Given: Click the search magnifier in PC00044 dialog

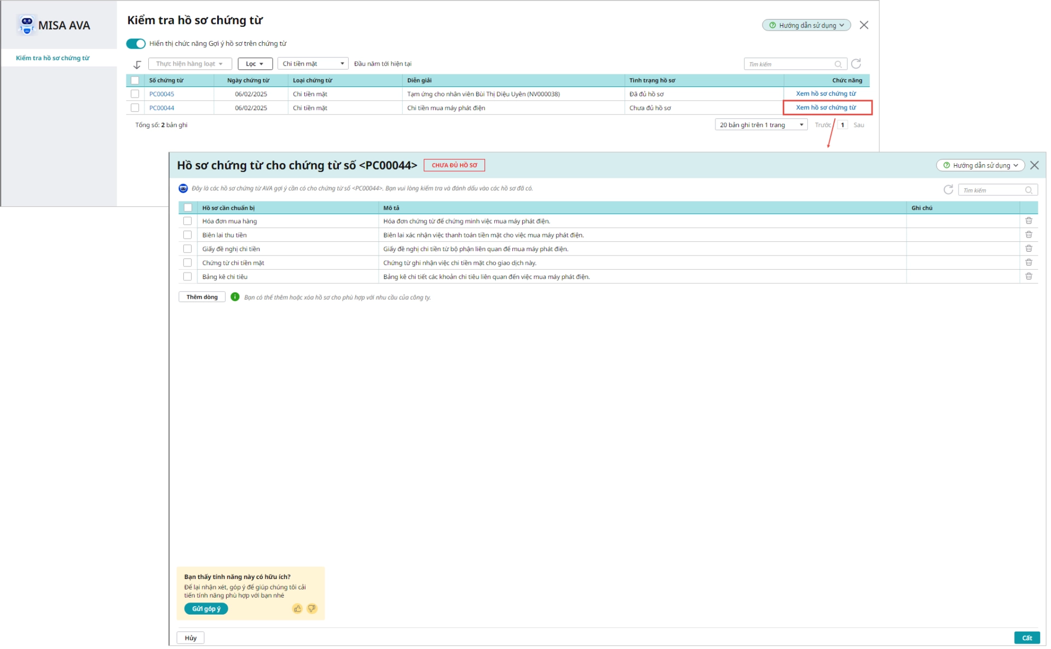Looking at the screenshot, I should (1029, 190).
